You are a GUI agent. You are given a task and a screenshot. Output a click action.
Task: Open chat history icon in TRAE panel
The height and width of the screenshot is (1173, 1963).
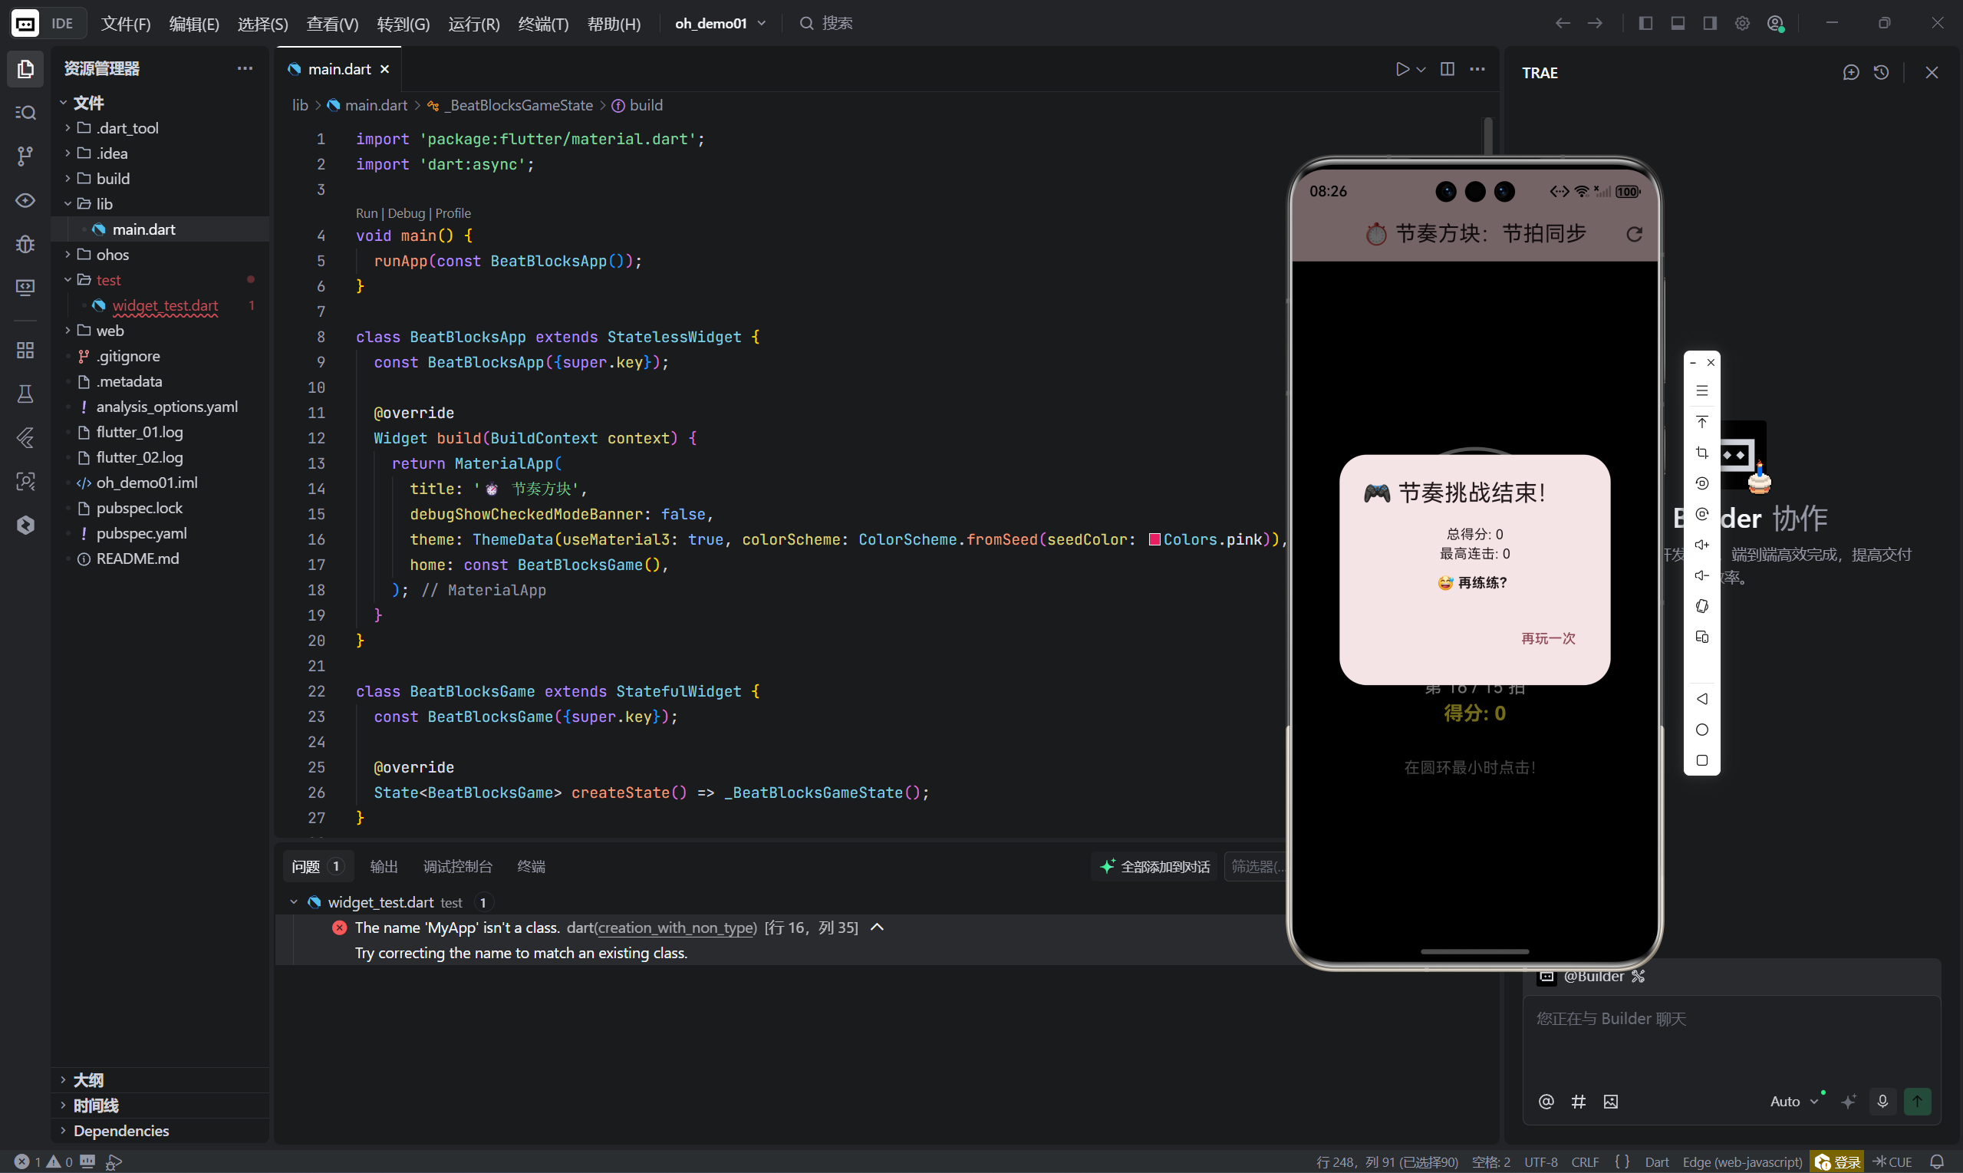[x=1881, y=73]
